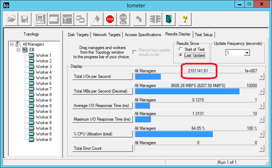Select Worker 1 in the Topology tree
This screenshot has height=168, width=272.
[43, 55]
